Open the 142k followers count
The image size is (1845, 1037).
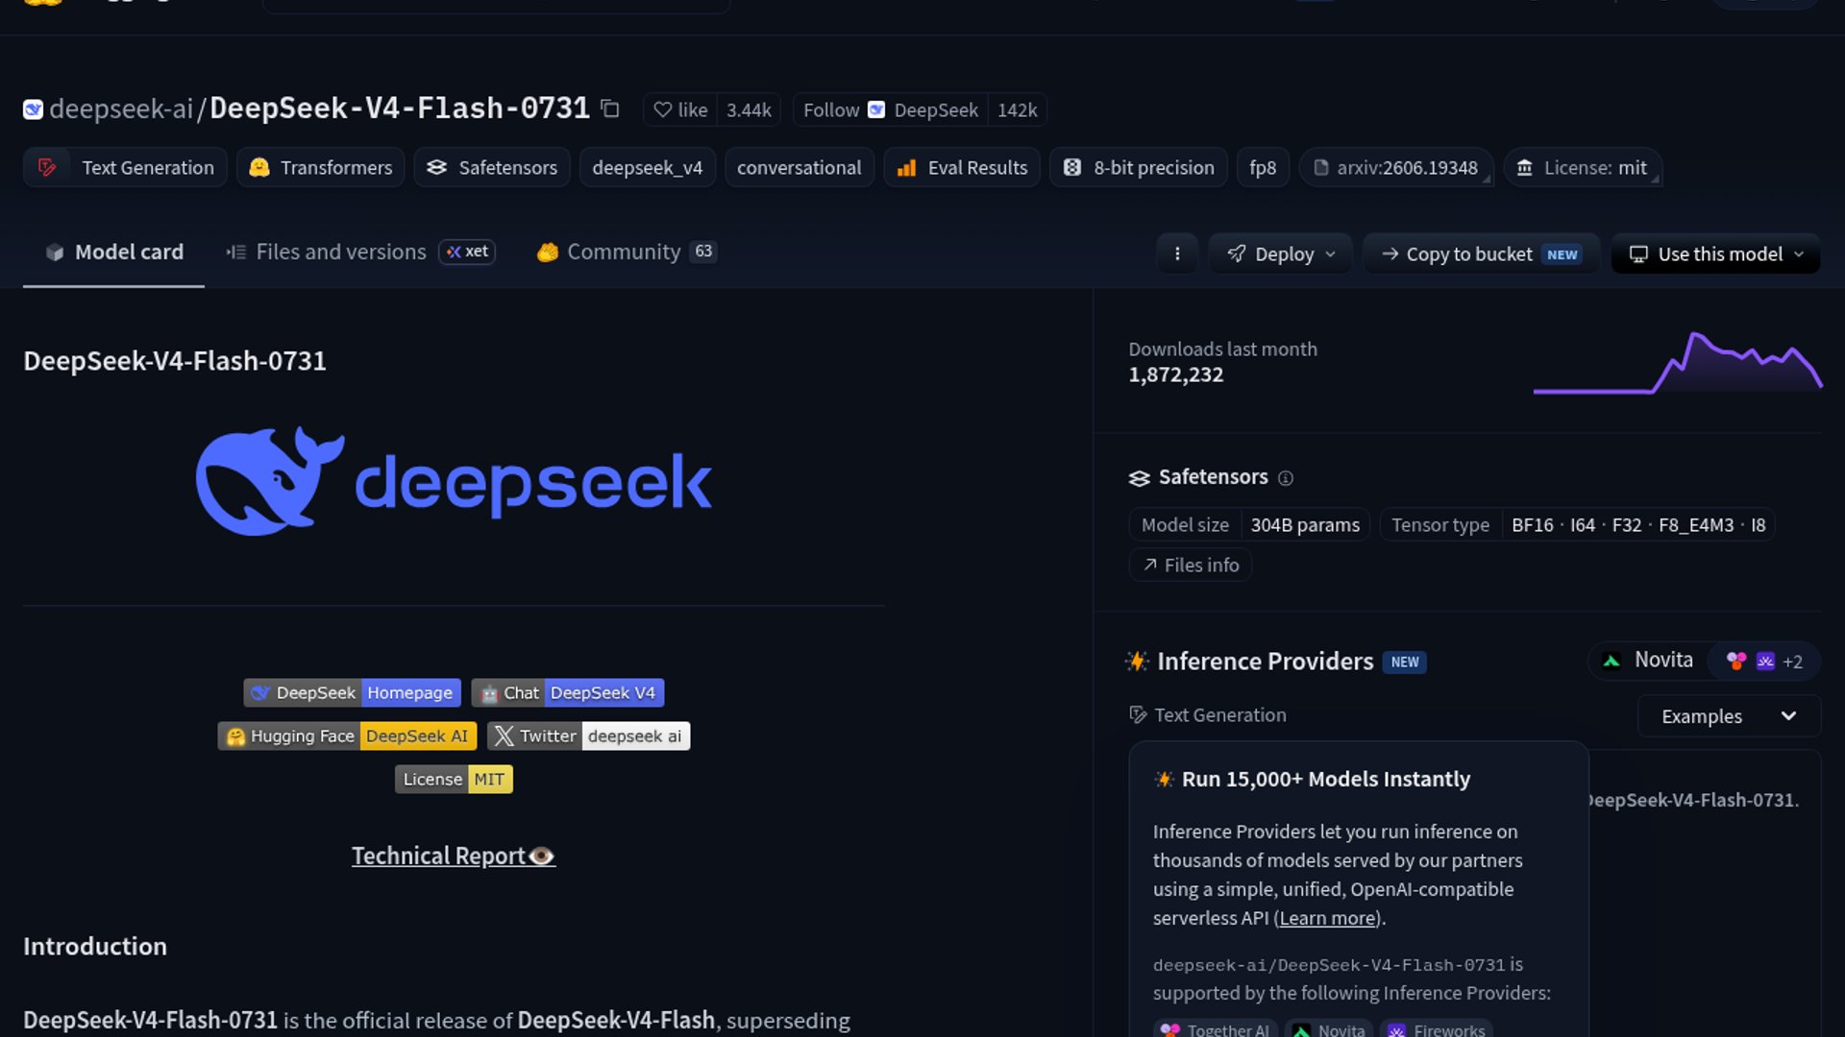[x=1017, y=109]
